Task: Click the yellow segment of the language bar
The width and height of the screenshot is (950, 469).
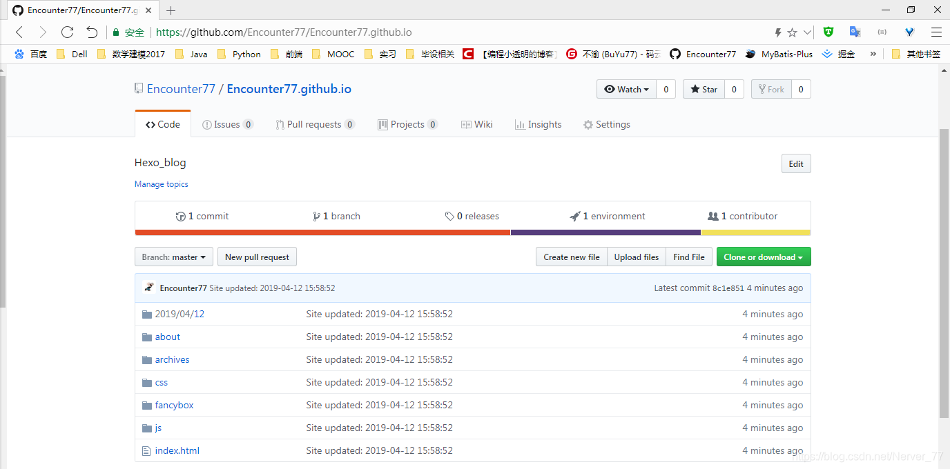Action: 756,232
